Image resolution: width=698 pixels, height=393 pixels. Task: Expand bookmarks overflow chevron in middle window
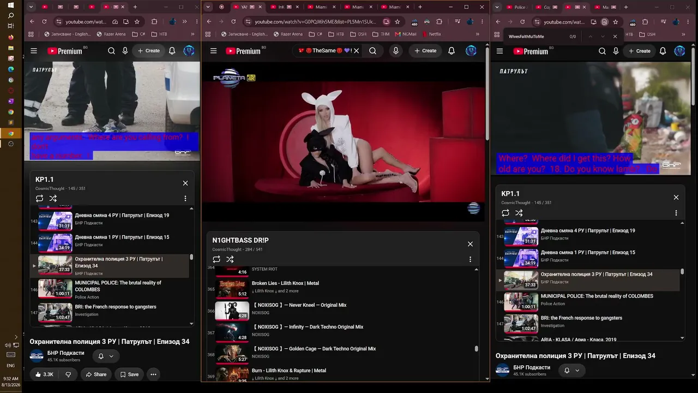(478, 34)
